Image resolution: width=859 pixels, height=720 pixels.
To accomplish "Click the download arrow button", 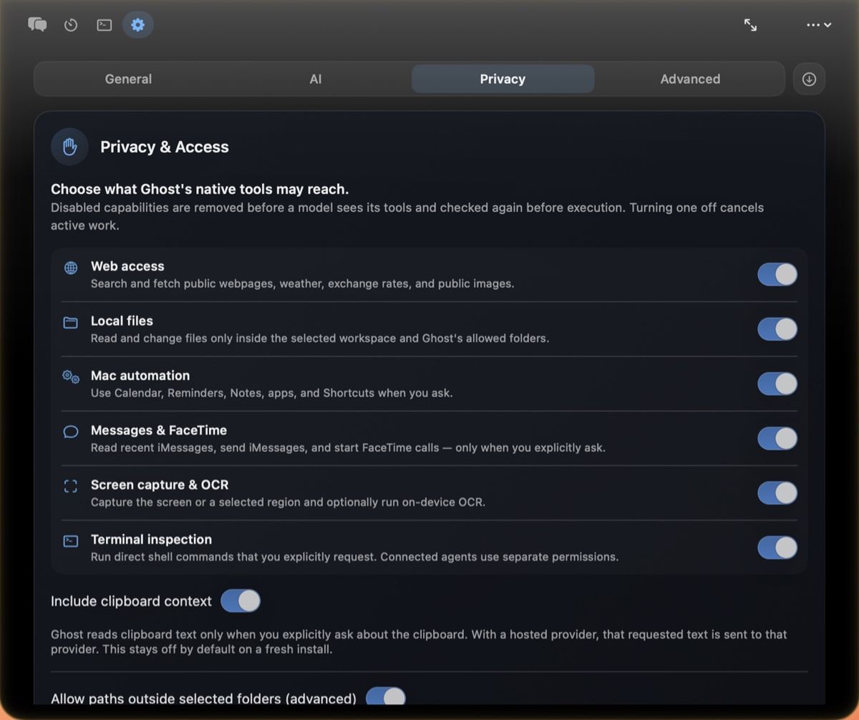I will [809, 79].
